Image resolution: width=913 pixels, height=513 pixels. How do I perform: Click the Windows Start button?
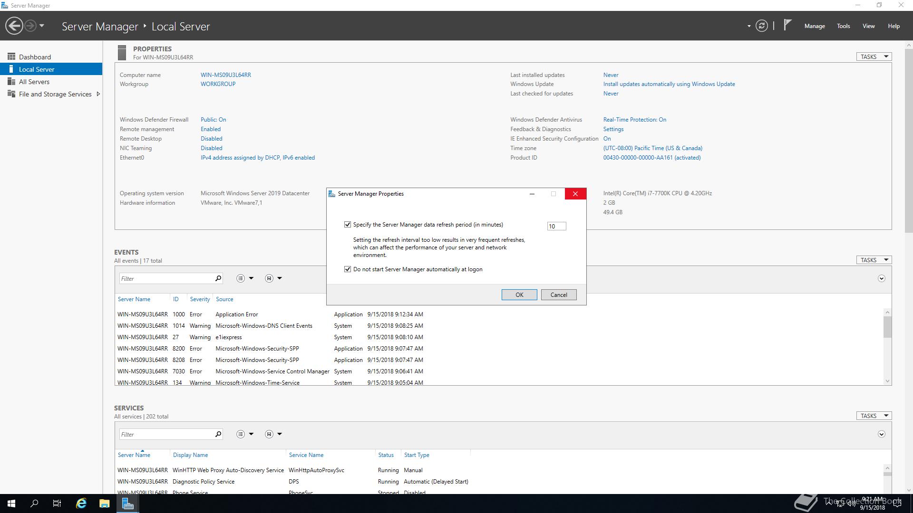tap(11, 503)
